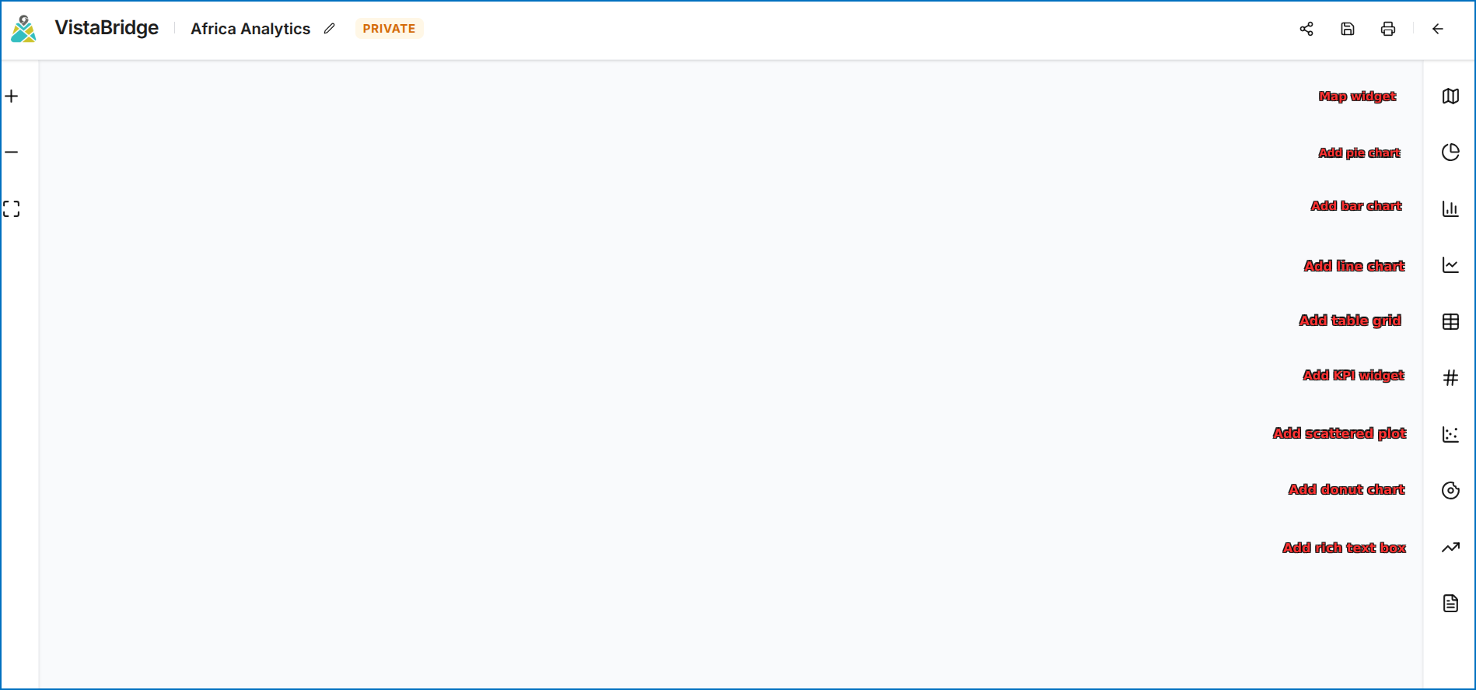Click the VistaBridge brand name
The height and width of the screenshot is (690, 1476).
[x=107, y=28]
